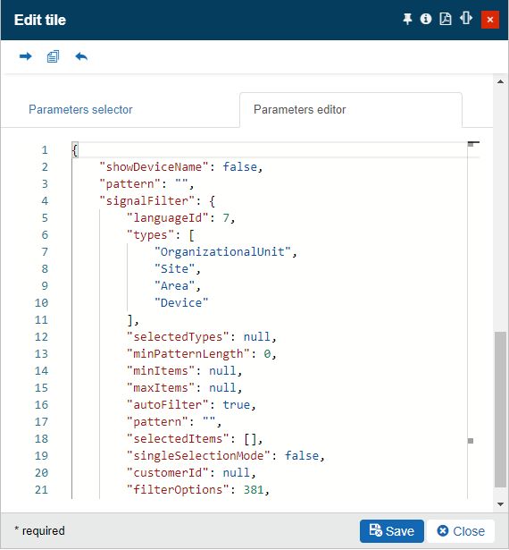Click the blue right arrow toolbar icon
509x550 pixels.
tap(25, 56)
